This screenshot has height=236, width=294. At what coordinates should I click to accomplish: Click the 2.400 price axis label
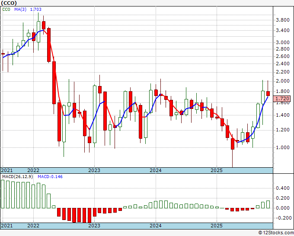pos(283,64)
